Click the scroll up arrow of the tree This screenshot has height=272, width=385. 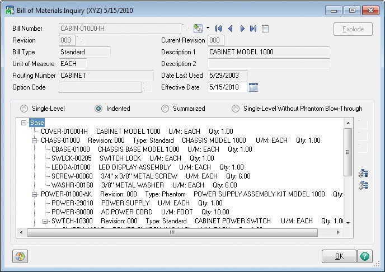tap(348, 123)
